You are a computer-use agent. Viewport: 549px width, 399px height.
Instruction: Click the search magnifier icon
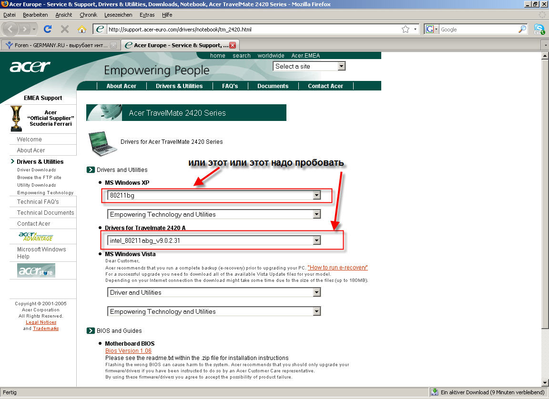click(522, 29)
